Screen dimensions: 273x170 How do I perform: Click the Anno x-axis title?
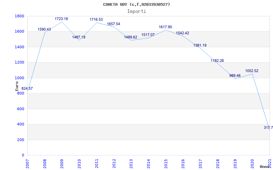click(265, 167)
